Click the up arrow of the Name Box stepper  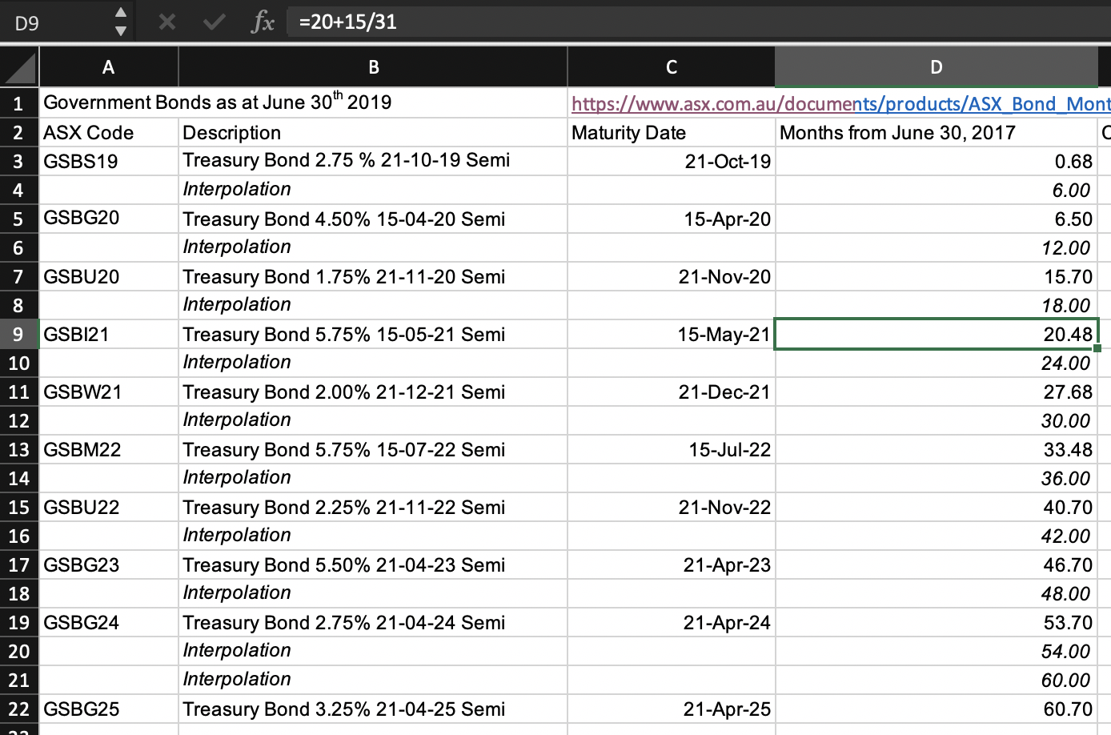120,14
